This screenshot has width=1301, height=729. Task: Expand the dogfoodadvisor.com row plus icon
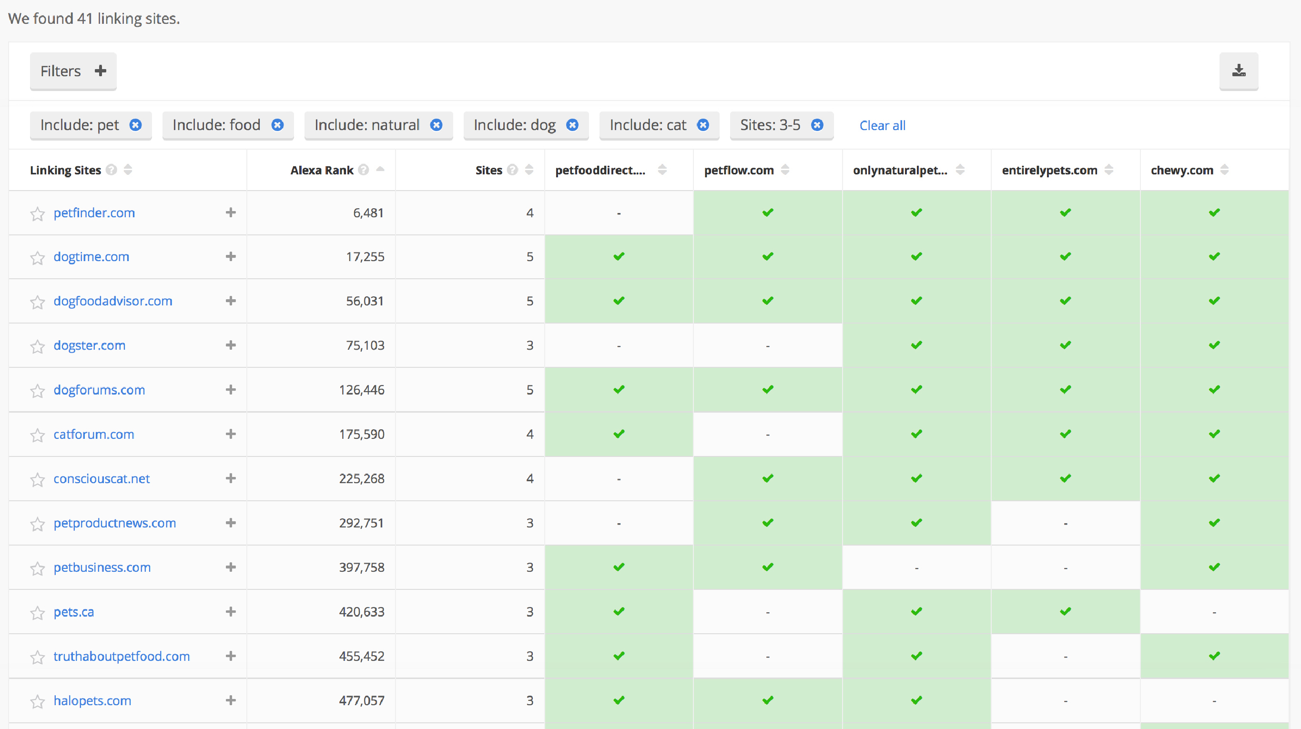[x=231, y=301]
